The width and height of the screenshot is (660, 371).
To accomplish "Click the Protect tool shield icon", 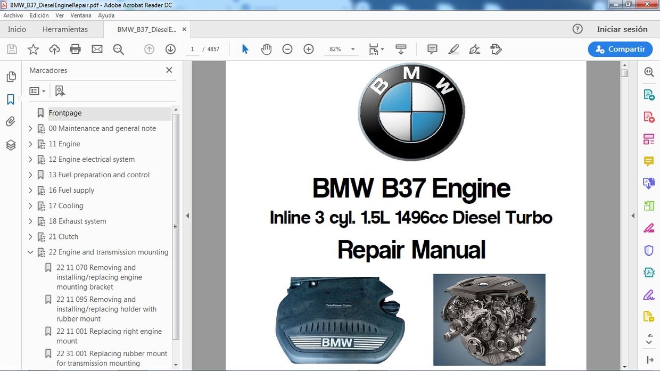I will (649, 250).
